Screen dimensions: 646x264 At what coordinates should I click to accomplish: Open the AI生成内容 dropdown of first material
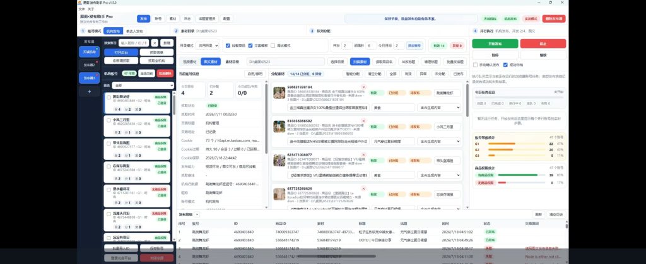[x=439, y=107]
